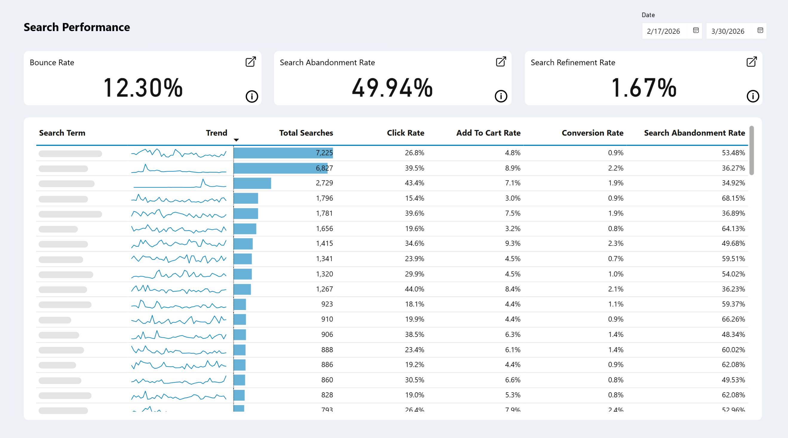Open end date calendar picker icon
The height and width of the screenshot is (438, 788).
click(760, 30)
